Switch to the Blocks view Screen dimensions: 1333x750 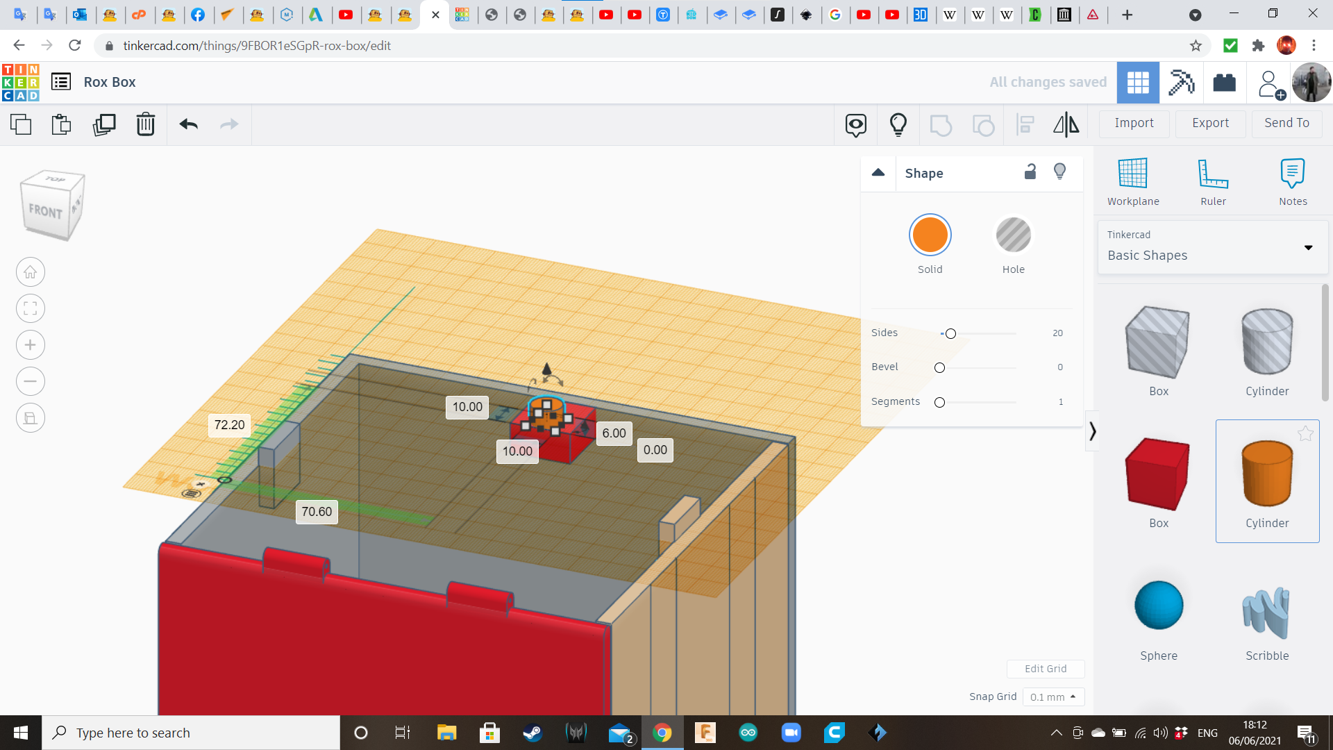pyautogui.click(x=1181, y=83)
